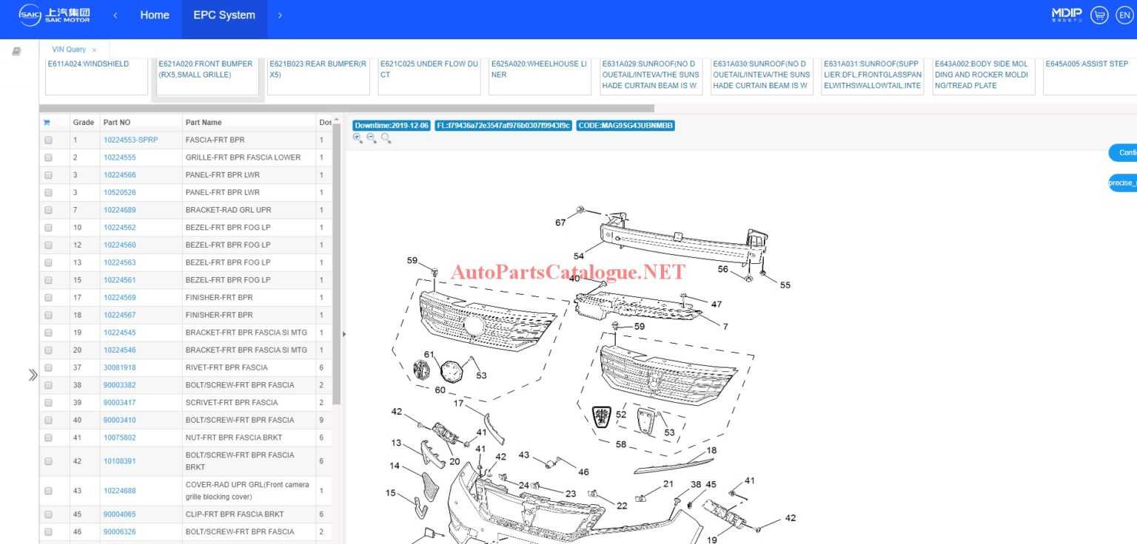
Task: Click the cart icon in table header
Action: 47,123
